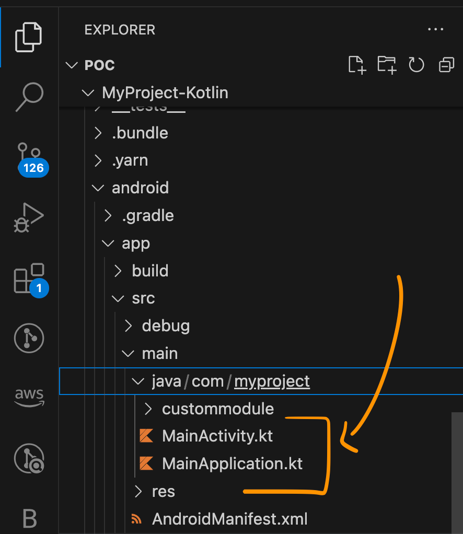Select the Explorer icon at top of Activity Bar
Viewport: 463px width, 534px height.
click(x=29, y=37)
